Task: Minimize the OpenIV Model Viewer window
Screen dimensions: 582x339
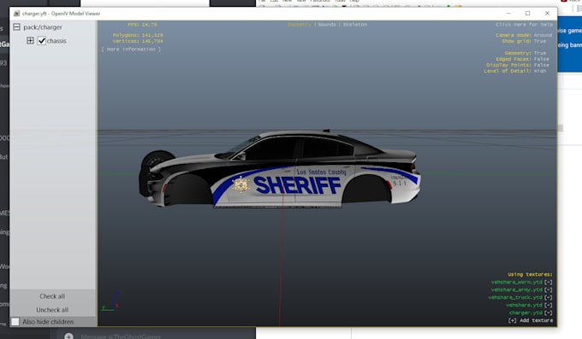Action: (x=508, y=14)
